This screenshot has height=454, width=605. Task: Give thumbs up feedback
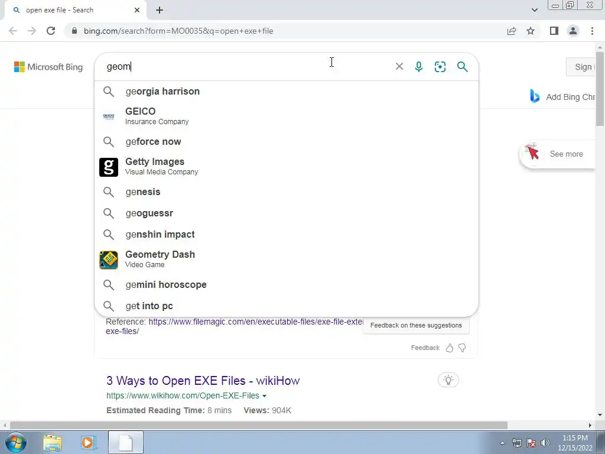[x=449, y=348]
